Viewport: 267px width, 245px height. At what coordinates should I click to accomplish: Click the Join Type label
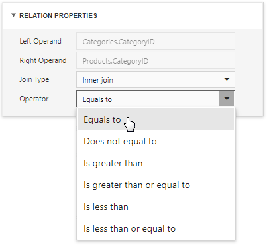[x=34, y=79]
